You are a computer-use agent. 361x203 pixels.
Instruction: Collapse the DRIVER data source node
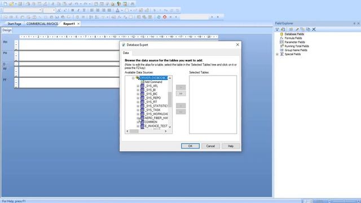click(133, 78)
